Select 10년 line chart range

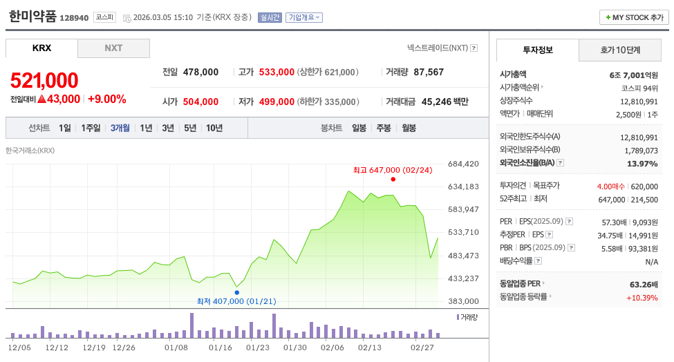tap(214, 128)
